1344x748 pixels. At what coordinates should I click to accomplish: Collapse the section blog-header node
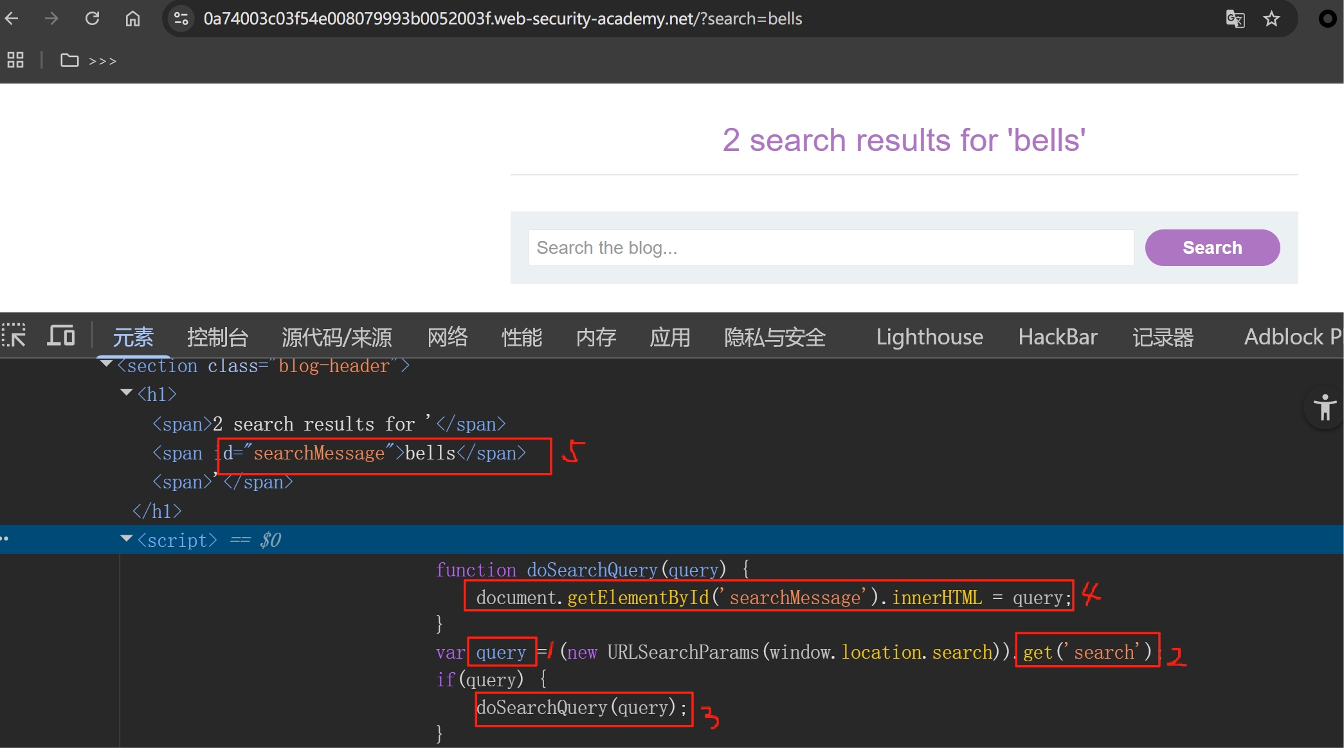(107, 364)
